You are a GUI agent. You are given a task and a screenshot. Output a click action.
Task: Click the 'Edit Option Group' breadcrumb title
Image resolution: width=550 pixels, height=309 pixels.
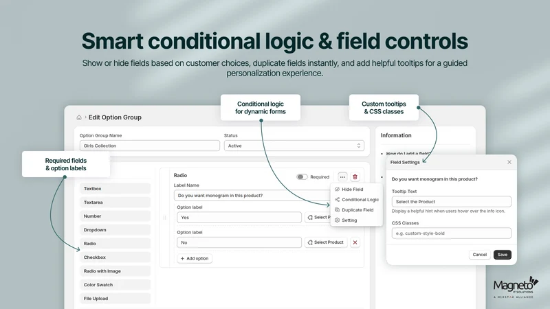(x=115, y=117)
